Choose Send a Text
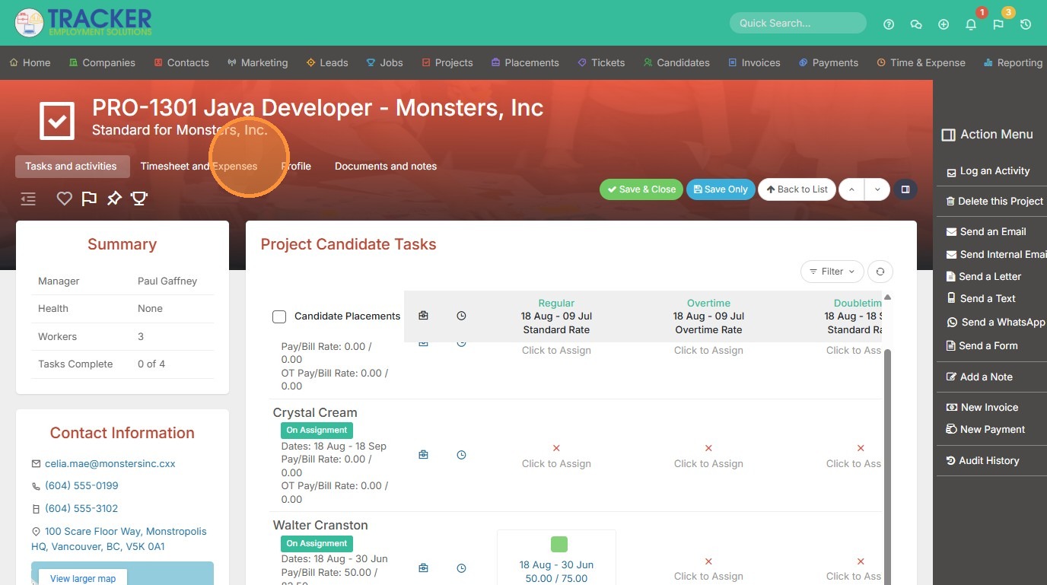 tap(981, 299)
